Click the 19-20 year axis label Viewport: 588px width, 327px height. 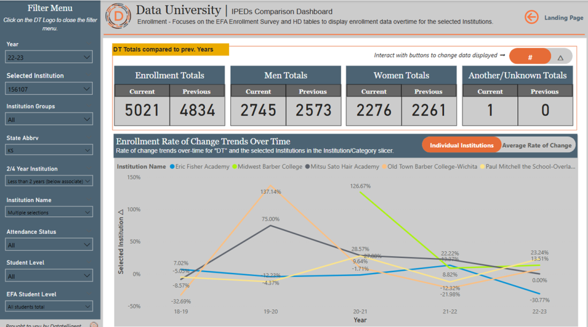(x=271, y=312)
